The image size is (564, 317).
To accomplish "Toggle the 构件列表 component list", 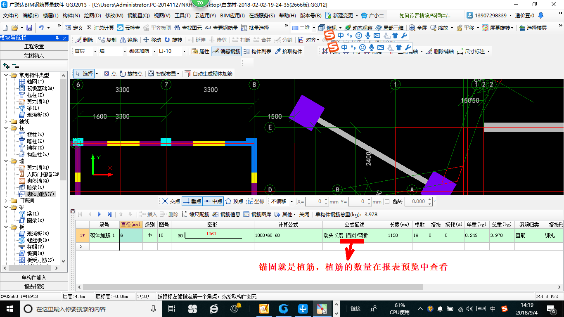I will tap(257, 52).
